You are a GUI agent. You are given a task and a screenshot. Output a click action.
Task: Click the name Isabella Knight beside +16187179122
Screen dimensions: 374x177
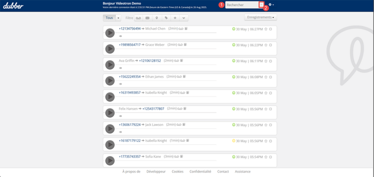[156, 141]
